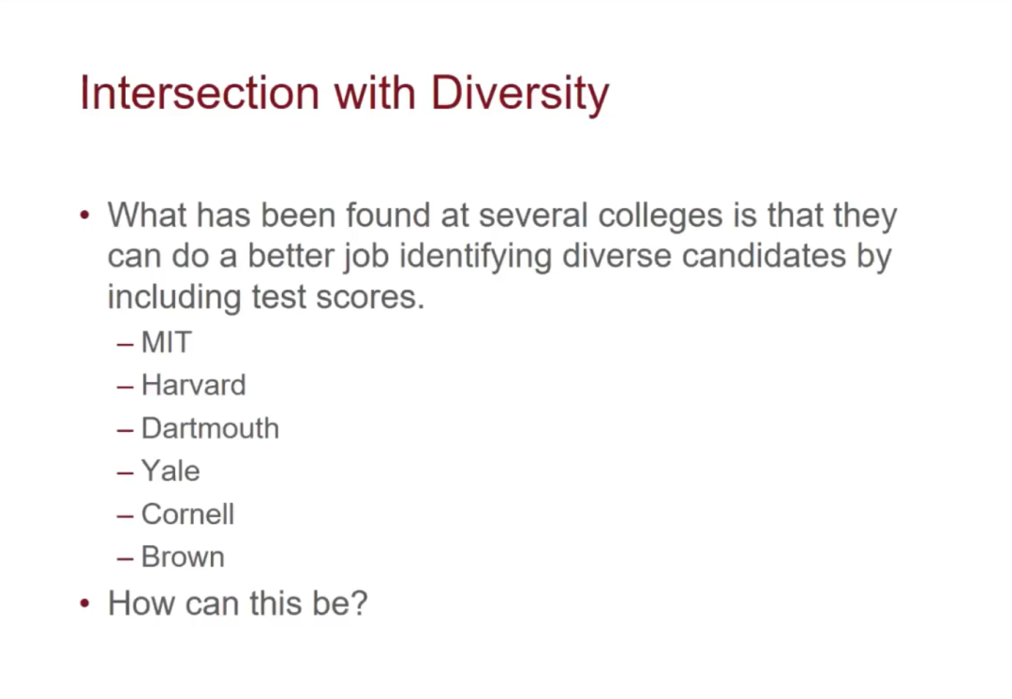Click the dash preceding Brown
Viewport: 1012px width, 699px height.
(126, 559)
